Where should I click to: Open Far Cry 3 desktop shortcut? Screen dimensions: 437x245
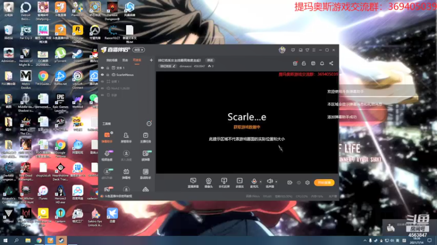26,33
